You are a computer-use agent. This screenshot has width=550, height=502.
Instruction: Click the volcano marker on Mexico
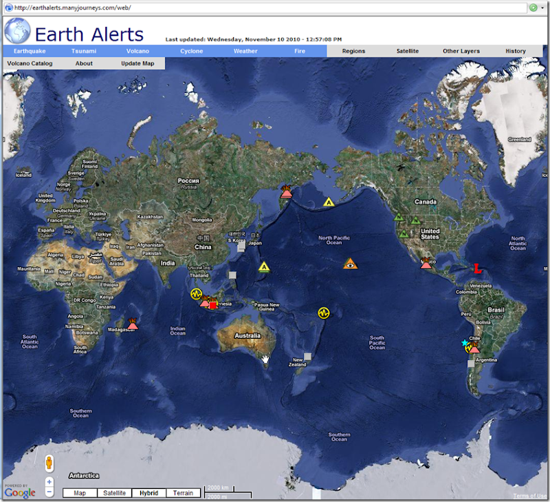coord(426,263)
